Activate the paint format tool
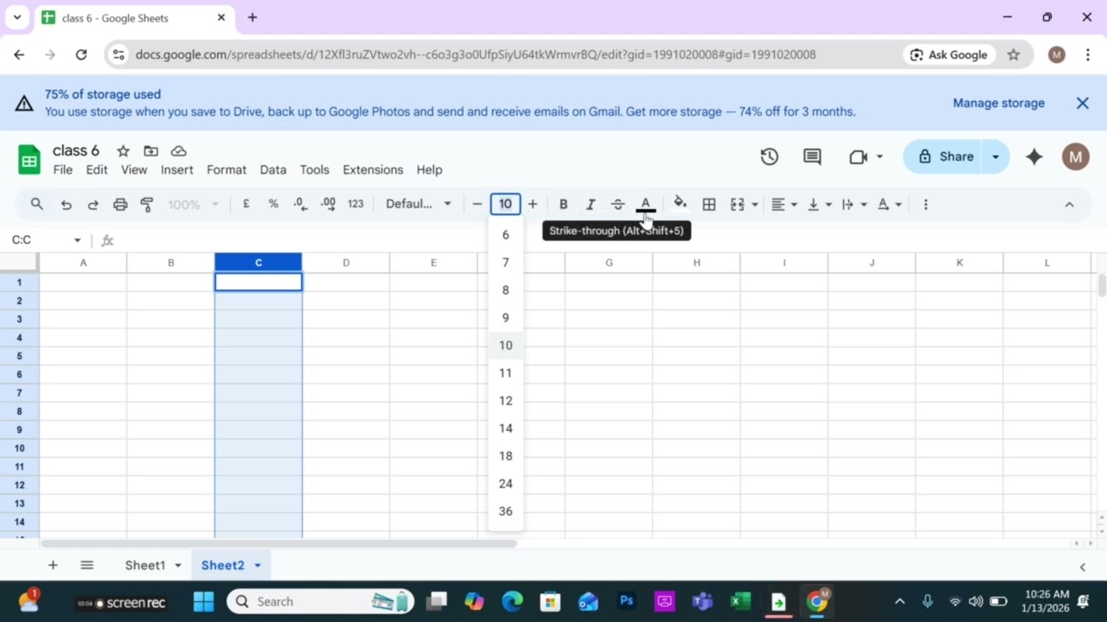1107x622 pixels. point(147,204)
